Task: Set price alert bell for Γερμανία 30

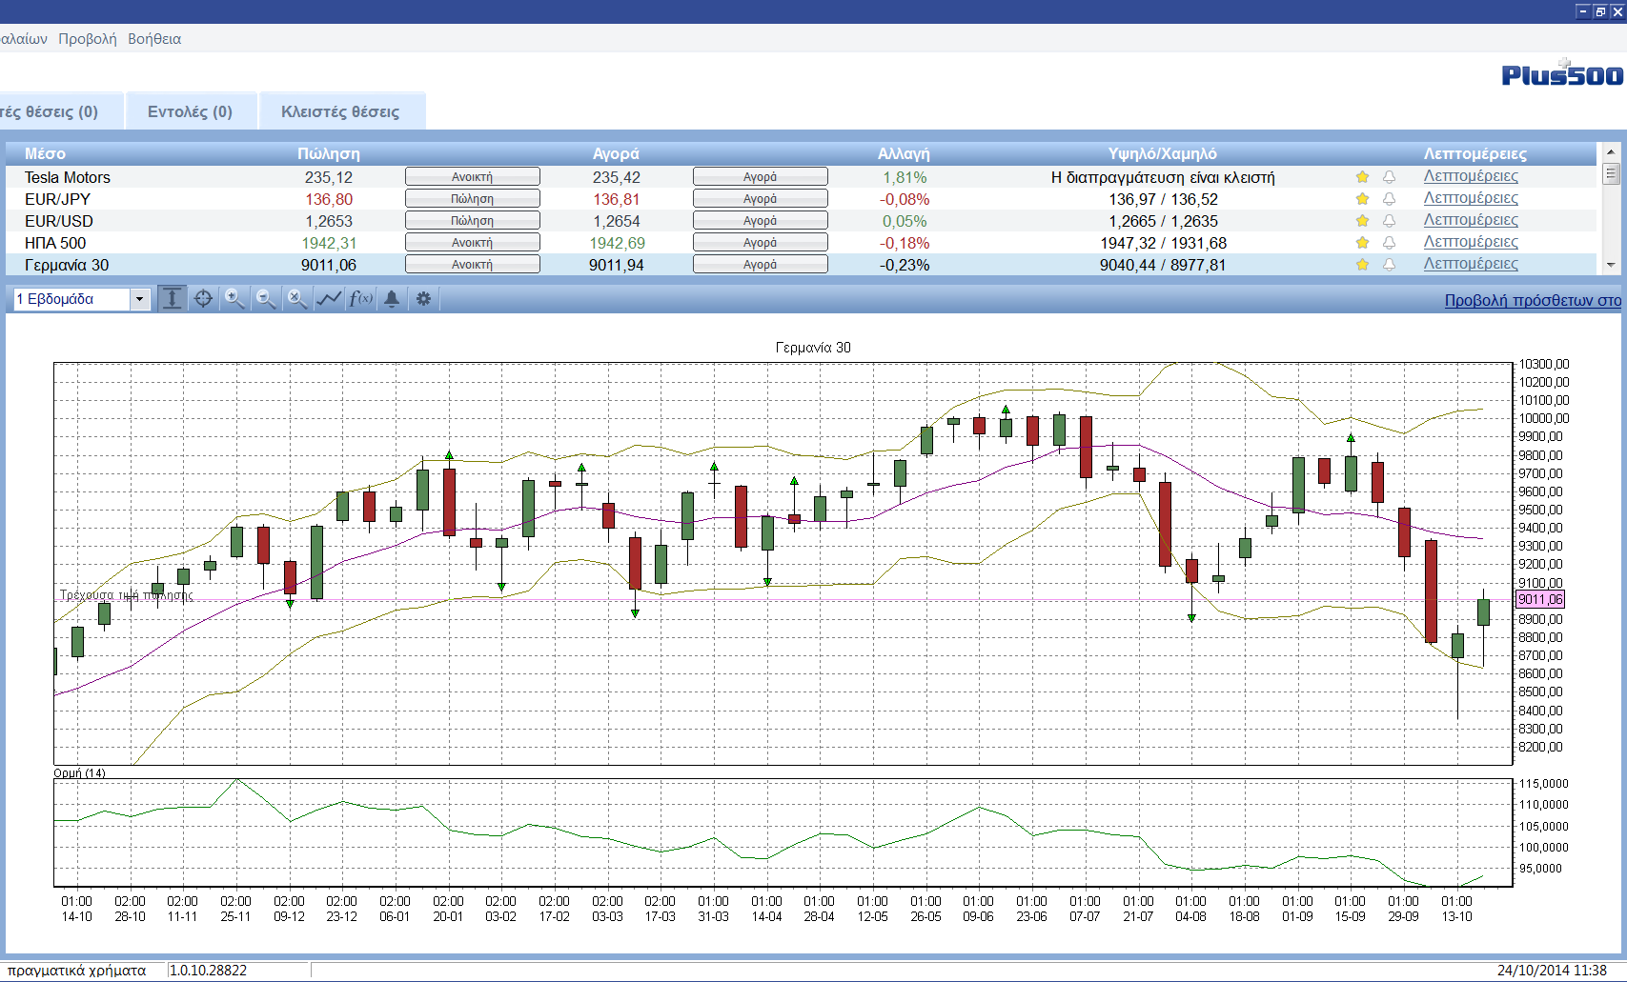Action: coord(1389,265)
